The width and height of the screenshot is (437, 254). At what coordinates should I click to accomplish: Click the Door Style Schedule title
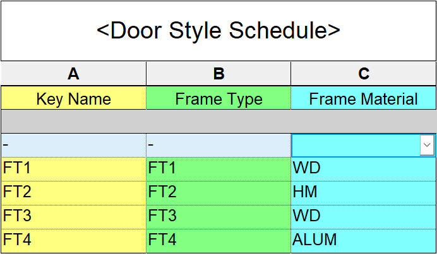218,30
